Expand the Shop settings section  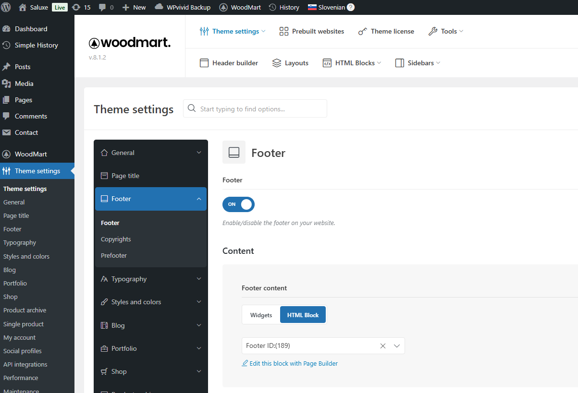point(151,371)
